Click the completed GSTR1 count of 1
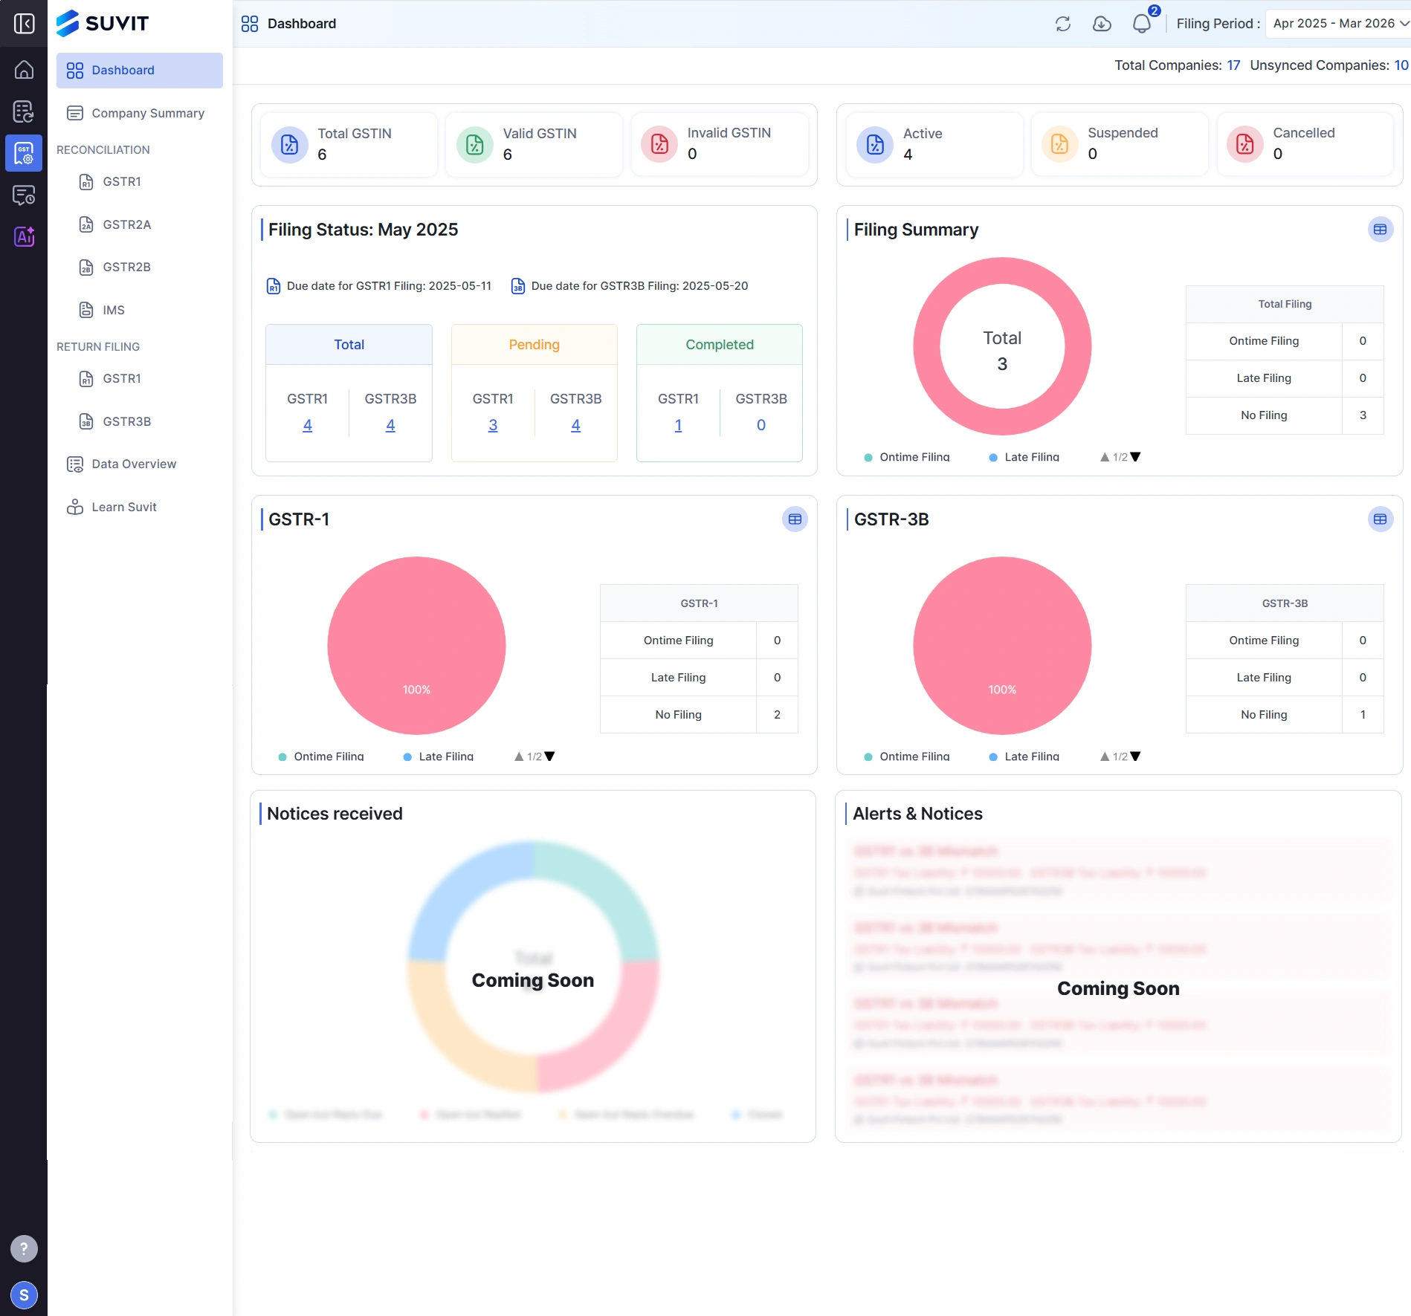Image resolution: width=1411 pixels, height=1316 pixels. (678, 425)
